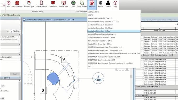
Task: Click the search magnifier icon
Action: 4,5
